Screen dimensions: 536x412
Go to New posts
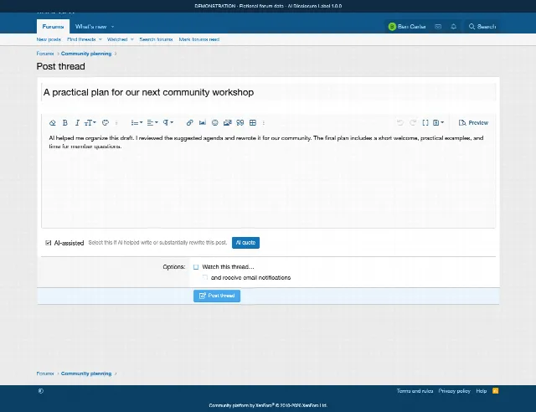tap(49, 39)
